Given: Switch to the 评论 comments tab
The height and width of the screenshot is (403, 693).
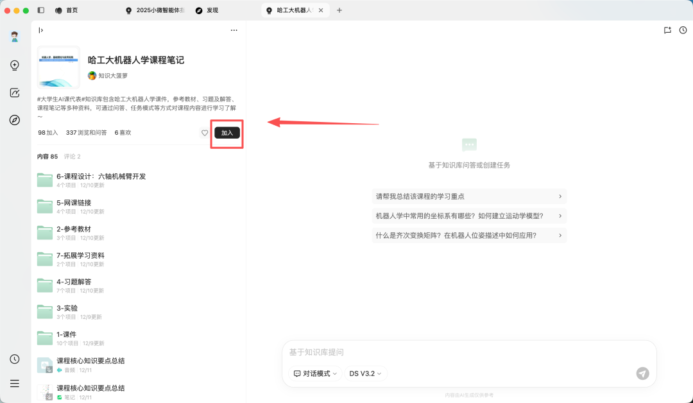Looking at the screenshot, I should pos(72,156).
